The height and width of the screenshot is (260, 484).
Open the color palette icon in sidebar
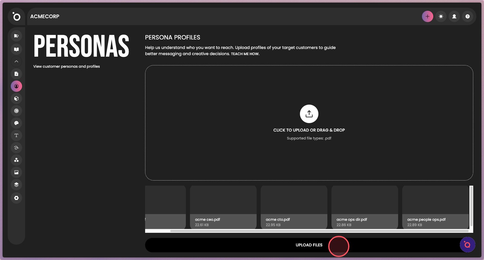(16, 123)
